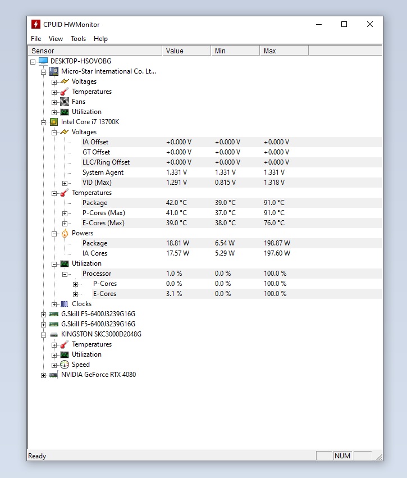Click the window resize grip corner
407x478 pixels.
(379, 456)
